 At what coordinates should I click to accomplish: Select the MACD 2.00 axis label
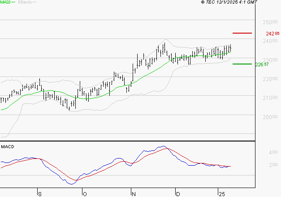(x=273, y=165)
